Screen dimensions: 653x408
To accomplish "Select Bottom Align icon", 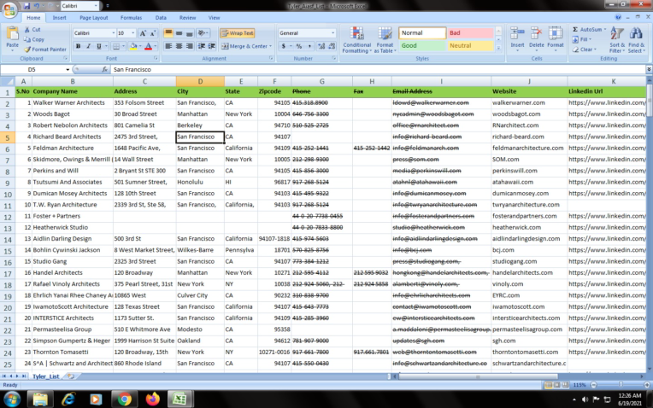I will pos(189,33).
